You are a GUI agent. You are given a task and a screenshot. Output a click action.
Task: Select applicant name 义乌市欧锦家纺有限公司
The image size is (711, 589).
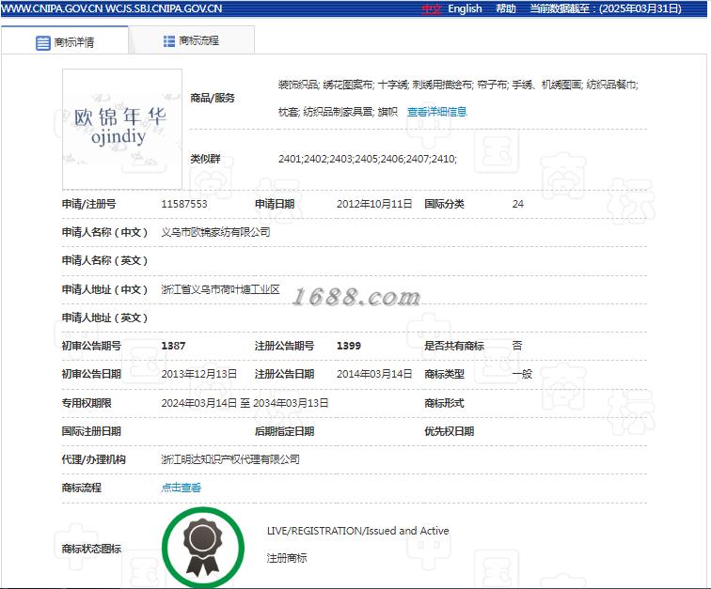[x=215, y=232]
